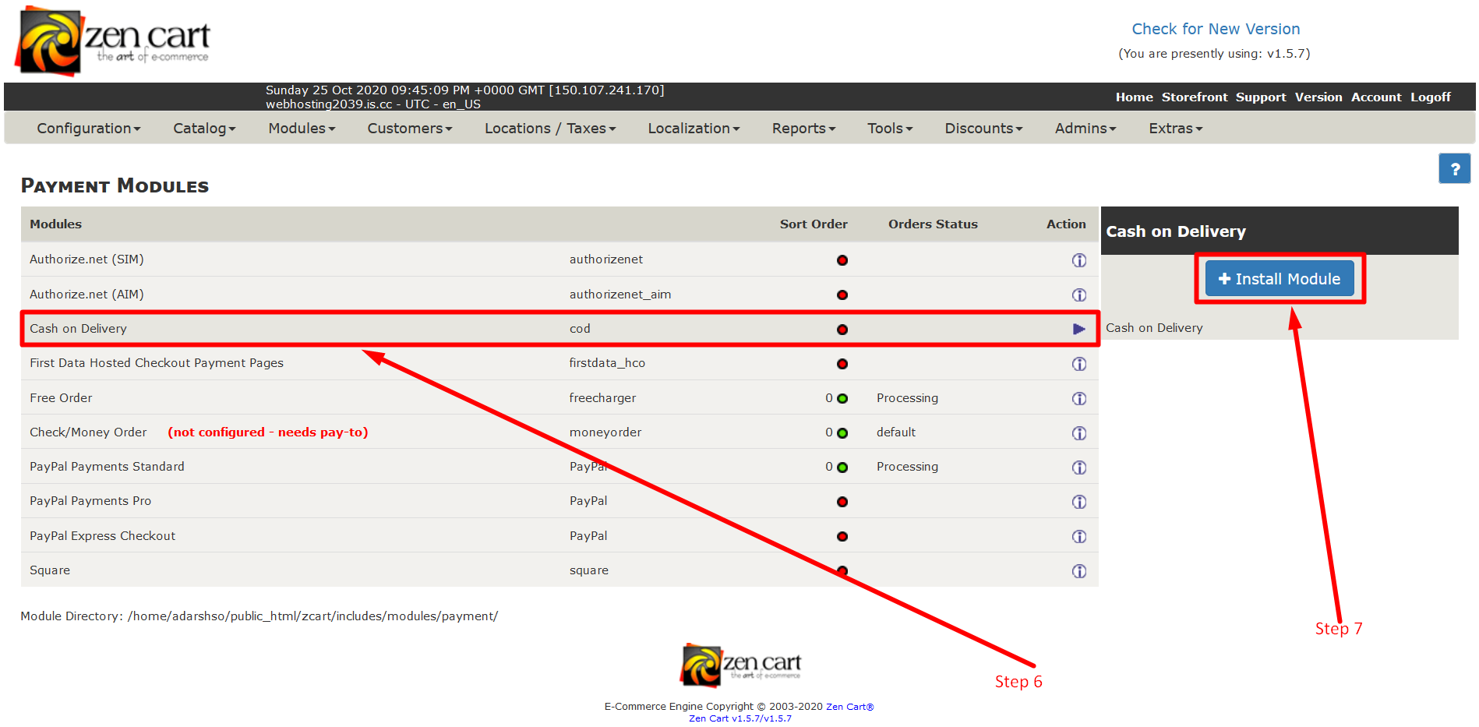Screen dimensions: 1479x727
Task: Open the info icon for PayPal Payments Standard
Action: (x=1078, y=468)
